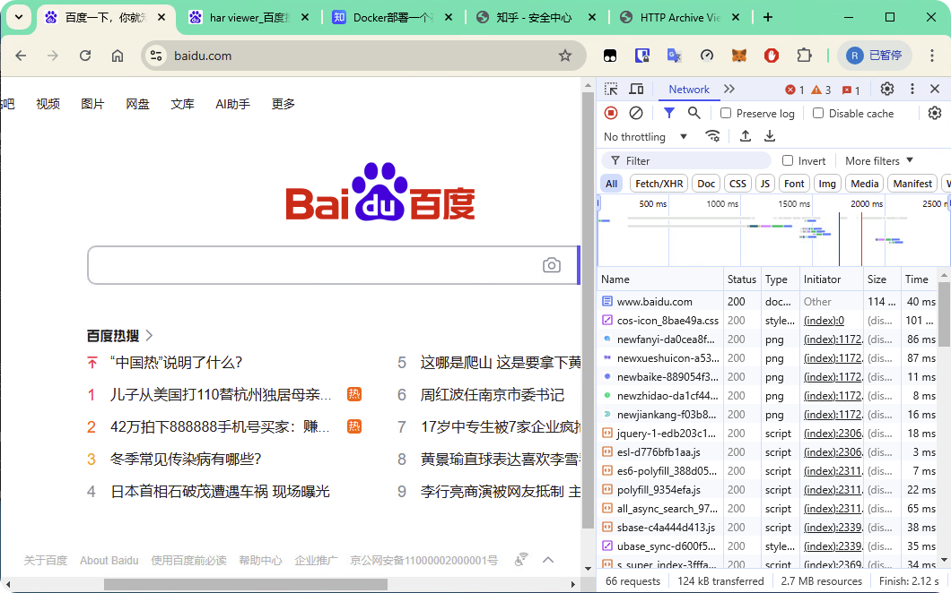951x593 pixels.
Task: Open the Google Translate extension
Action: click(675, 56)
